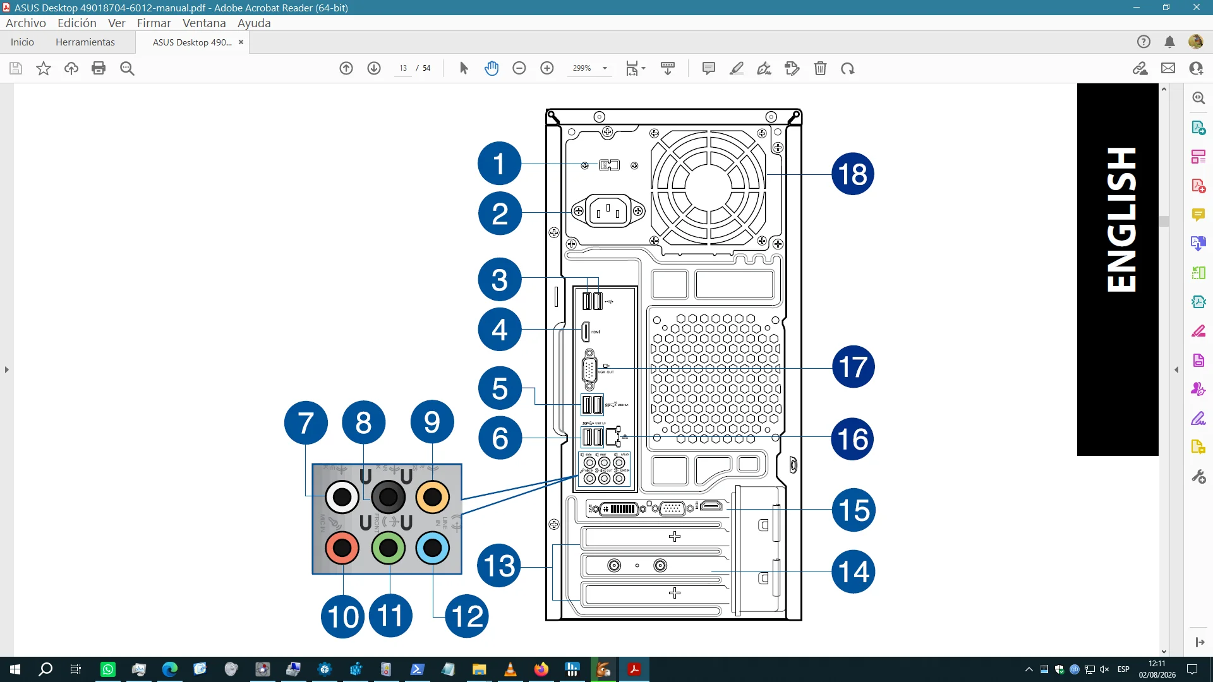
Task: Open search tool in right panel
Action: [1198, 98]
